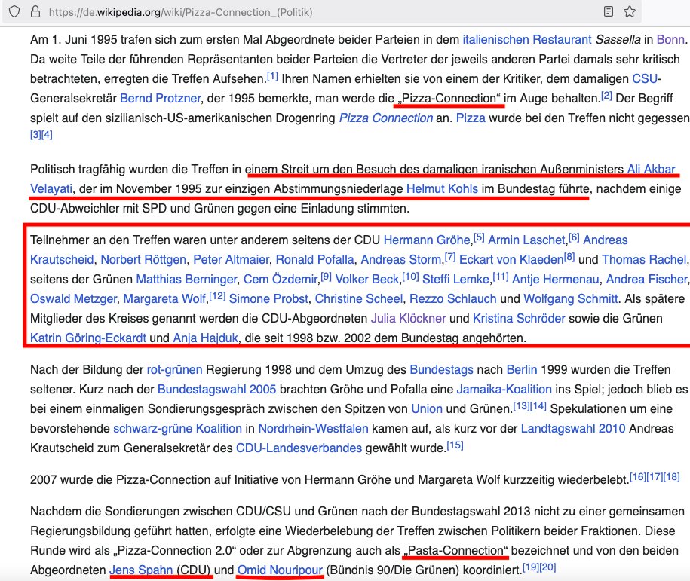Image resolution: width=690 pixels, height=581 pixels.
Task: Open the Steffi Lemke link
Action: pos(455,279)
